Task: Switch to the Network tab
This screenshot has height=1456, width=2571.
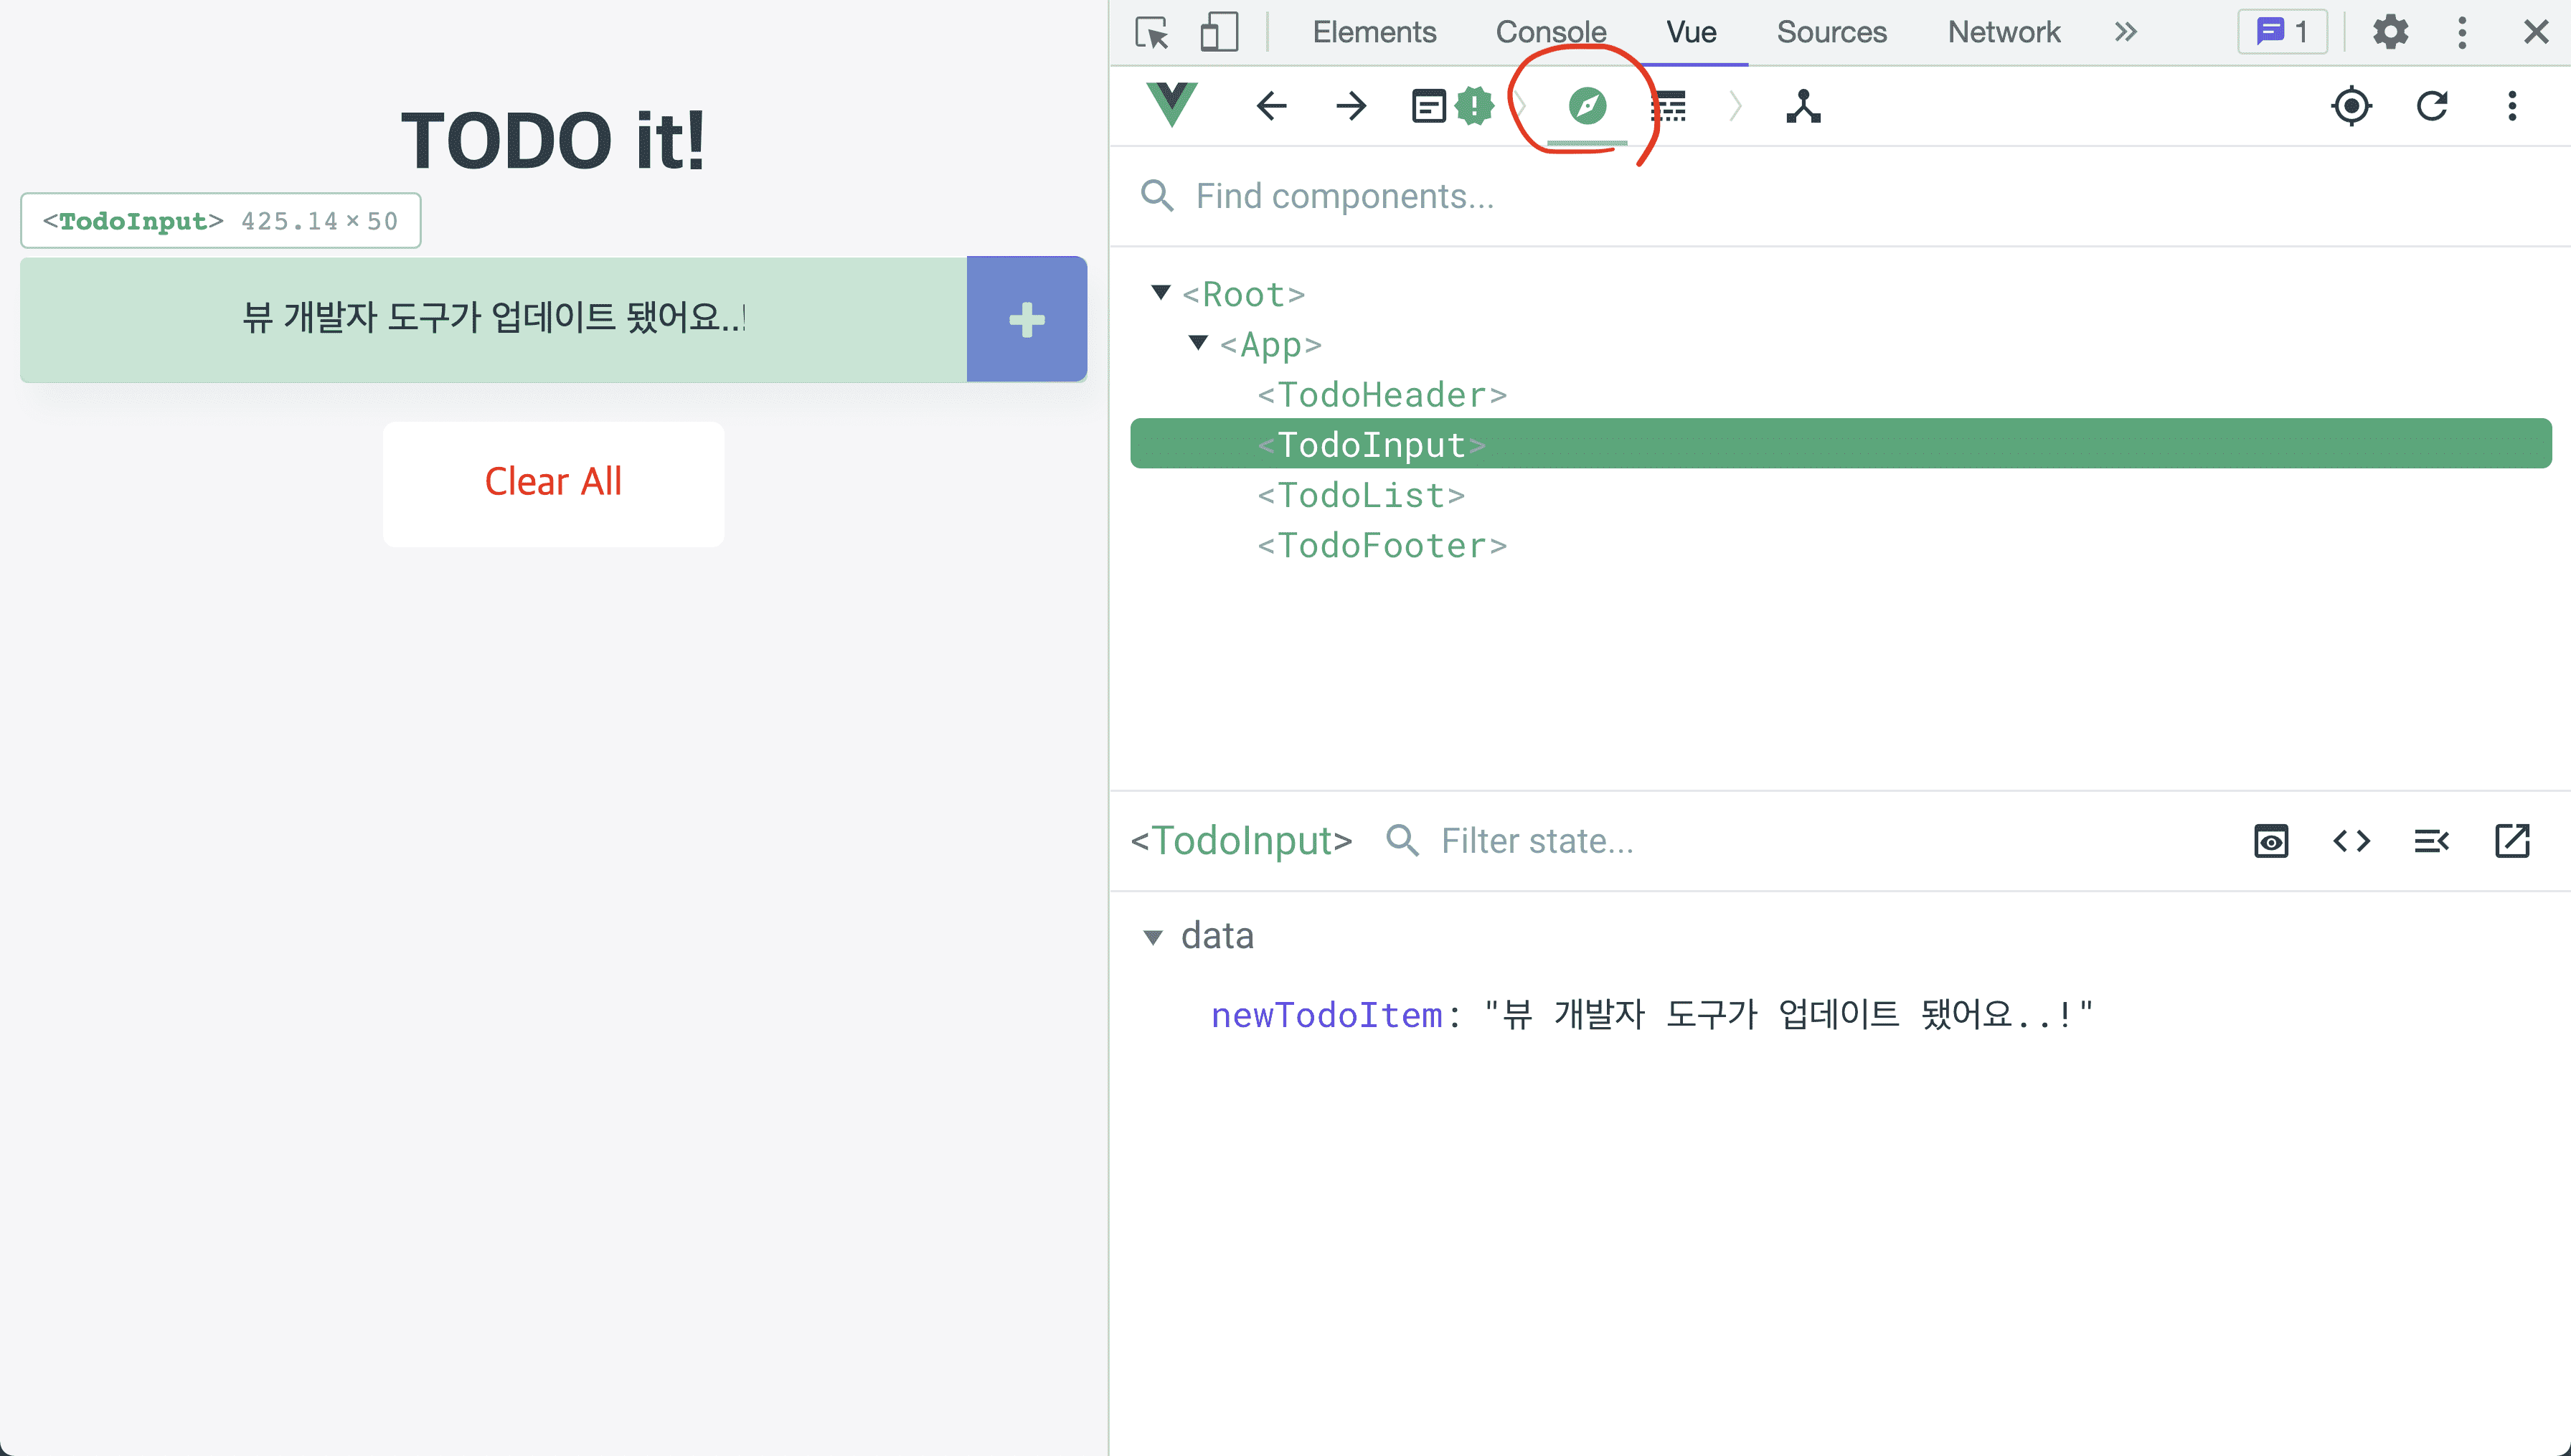Action: click(2003, 32)
